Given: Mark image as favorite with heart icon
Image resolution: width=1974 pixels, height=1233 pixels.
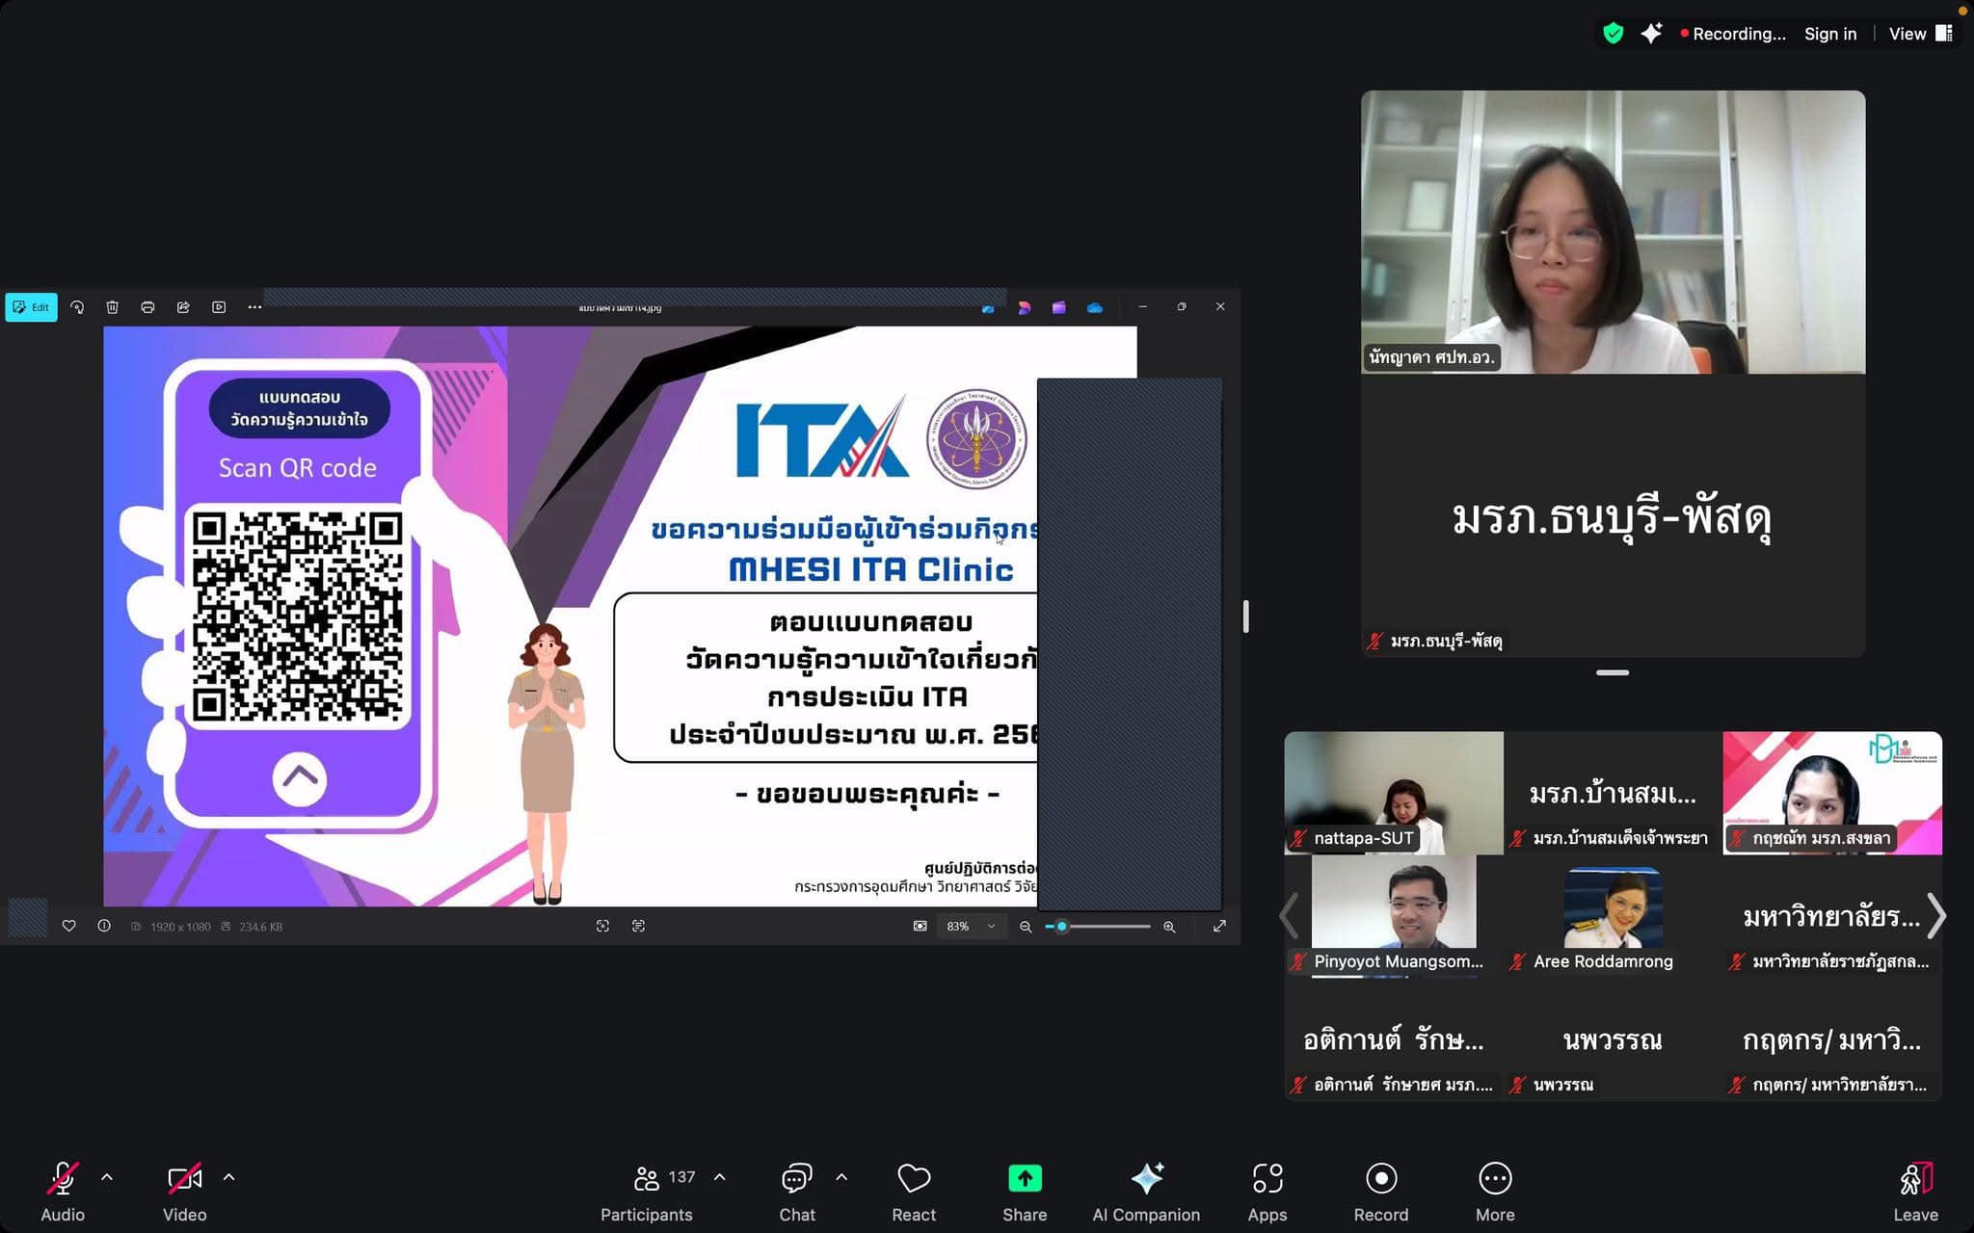Looking at the screenshot, I should click(68, 926).
